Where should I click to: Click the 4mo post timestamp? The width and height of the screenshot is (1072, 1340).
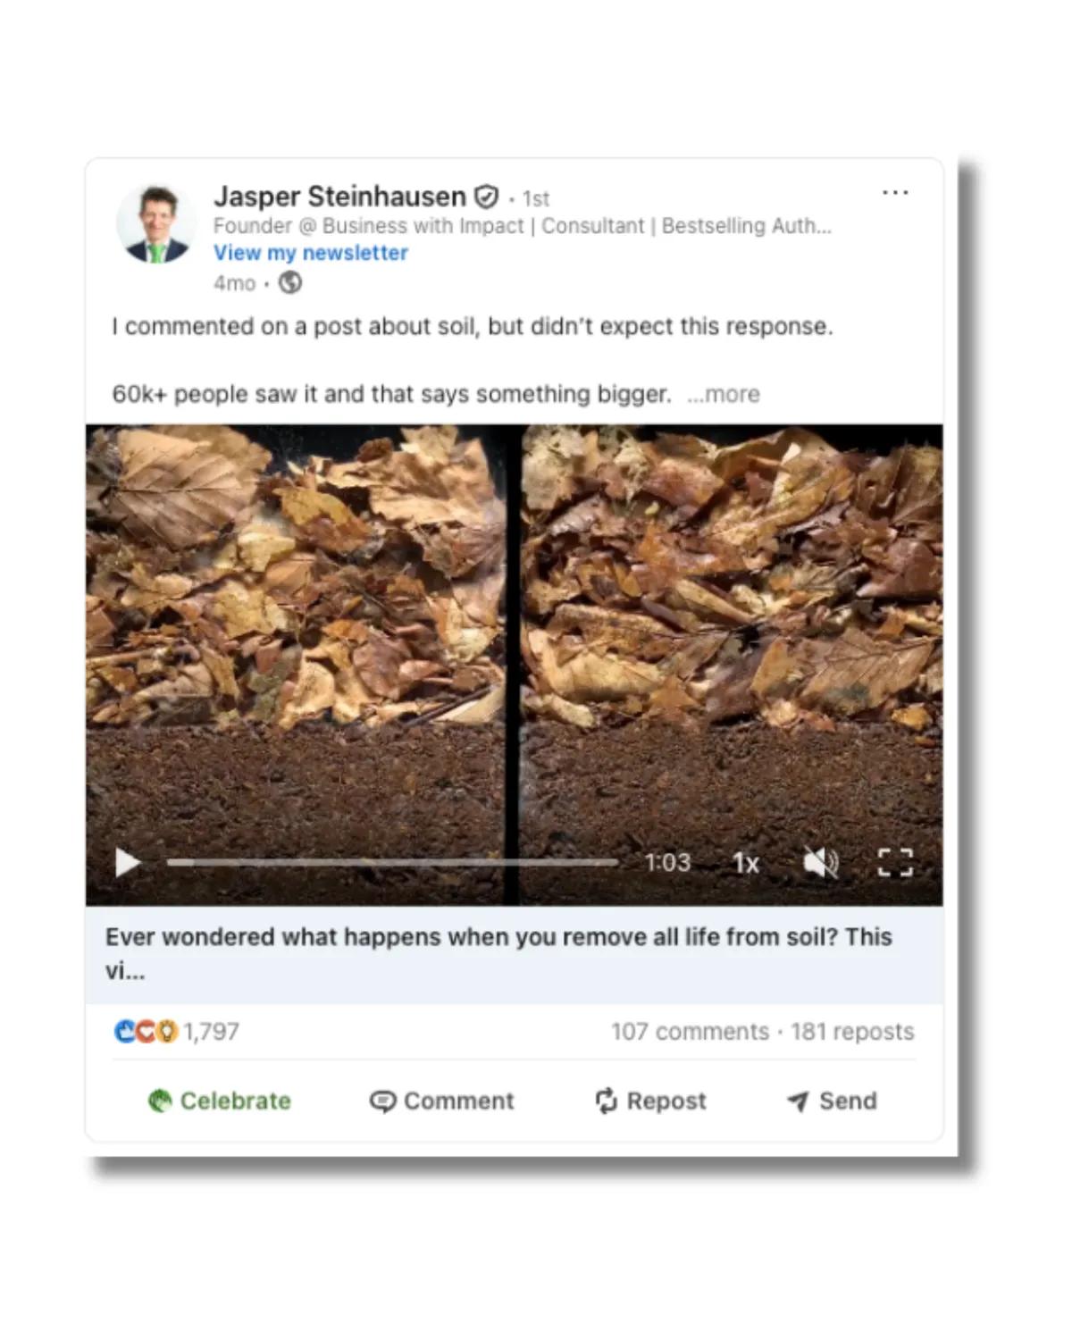(234, 283)
